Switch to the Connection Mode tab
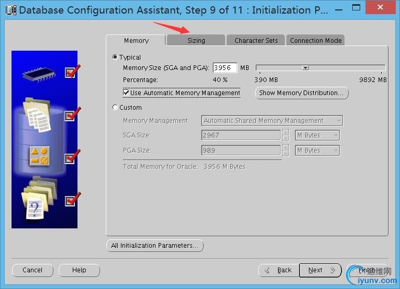 pyautogui.click(x=316, y=40)
